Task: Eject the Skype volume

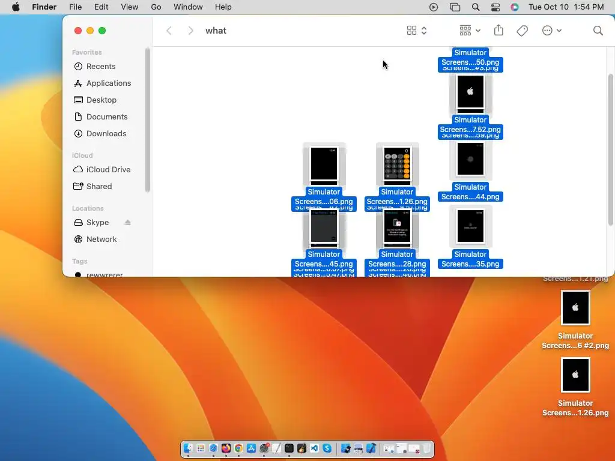Action: tap(127, 222)
